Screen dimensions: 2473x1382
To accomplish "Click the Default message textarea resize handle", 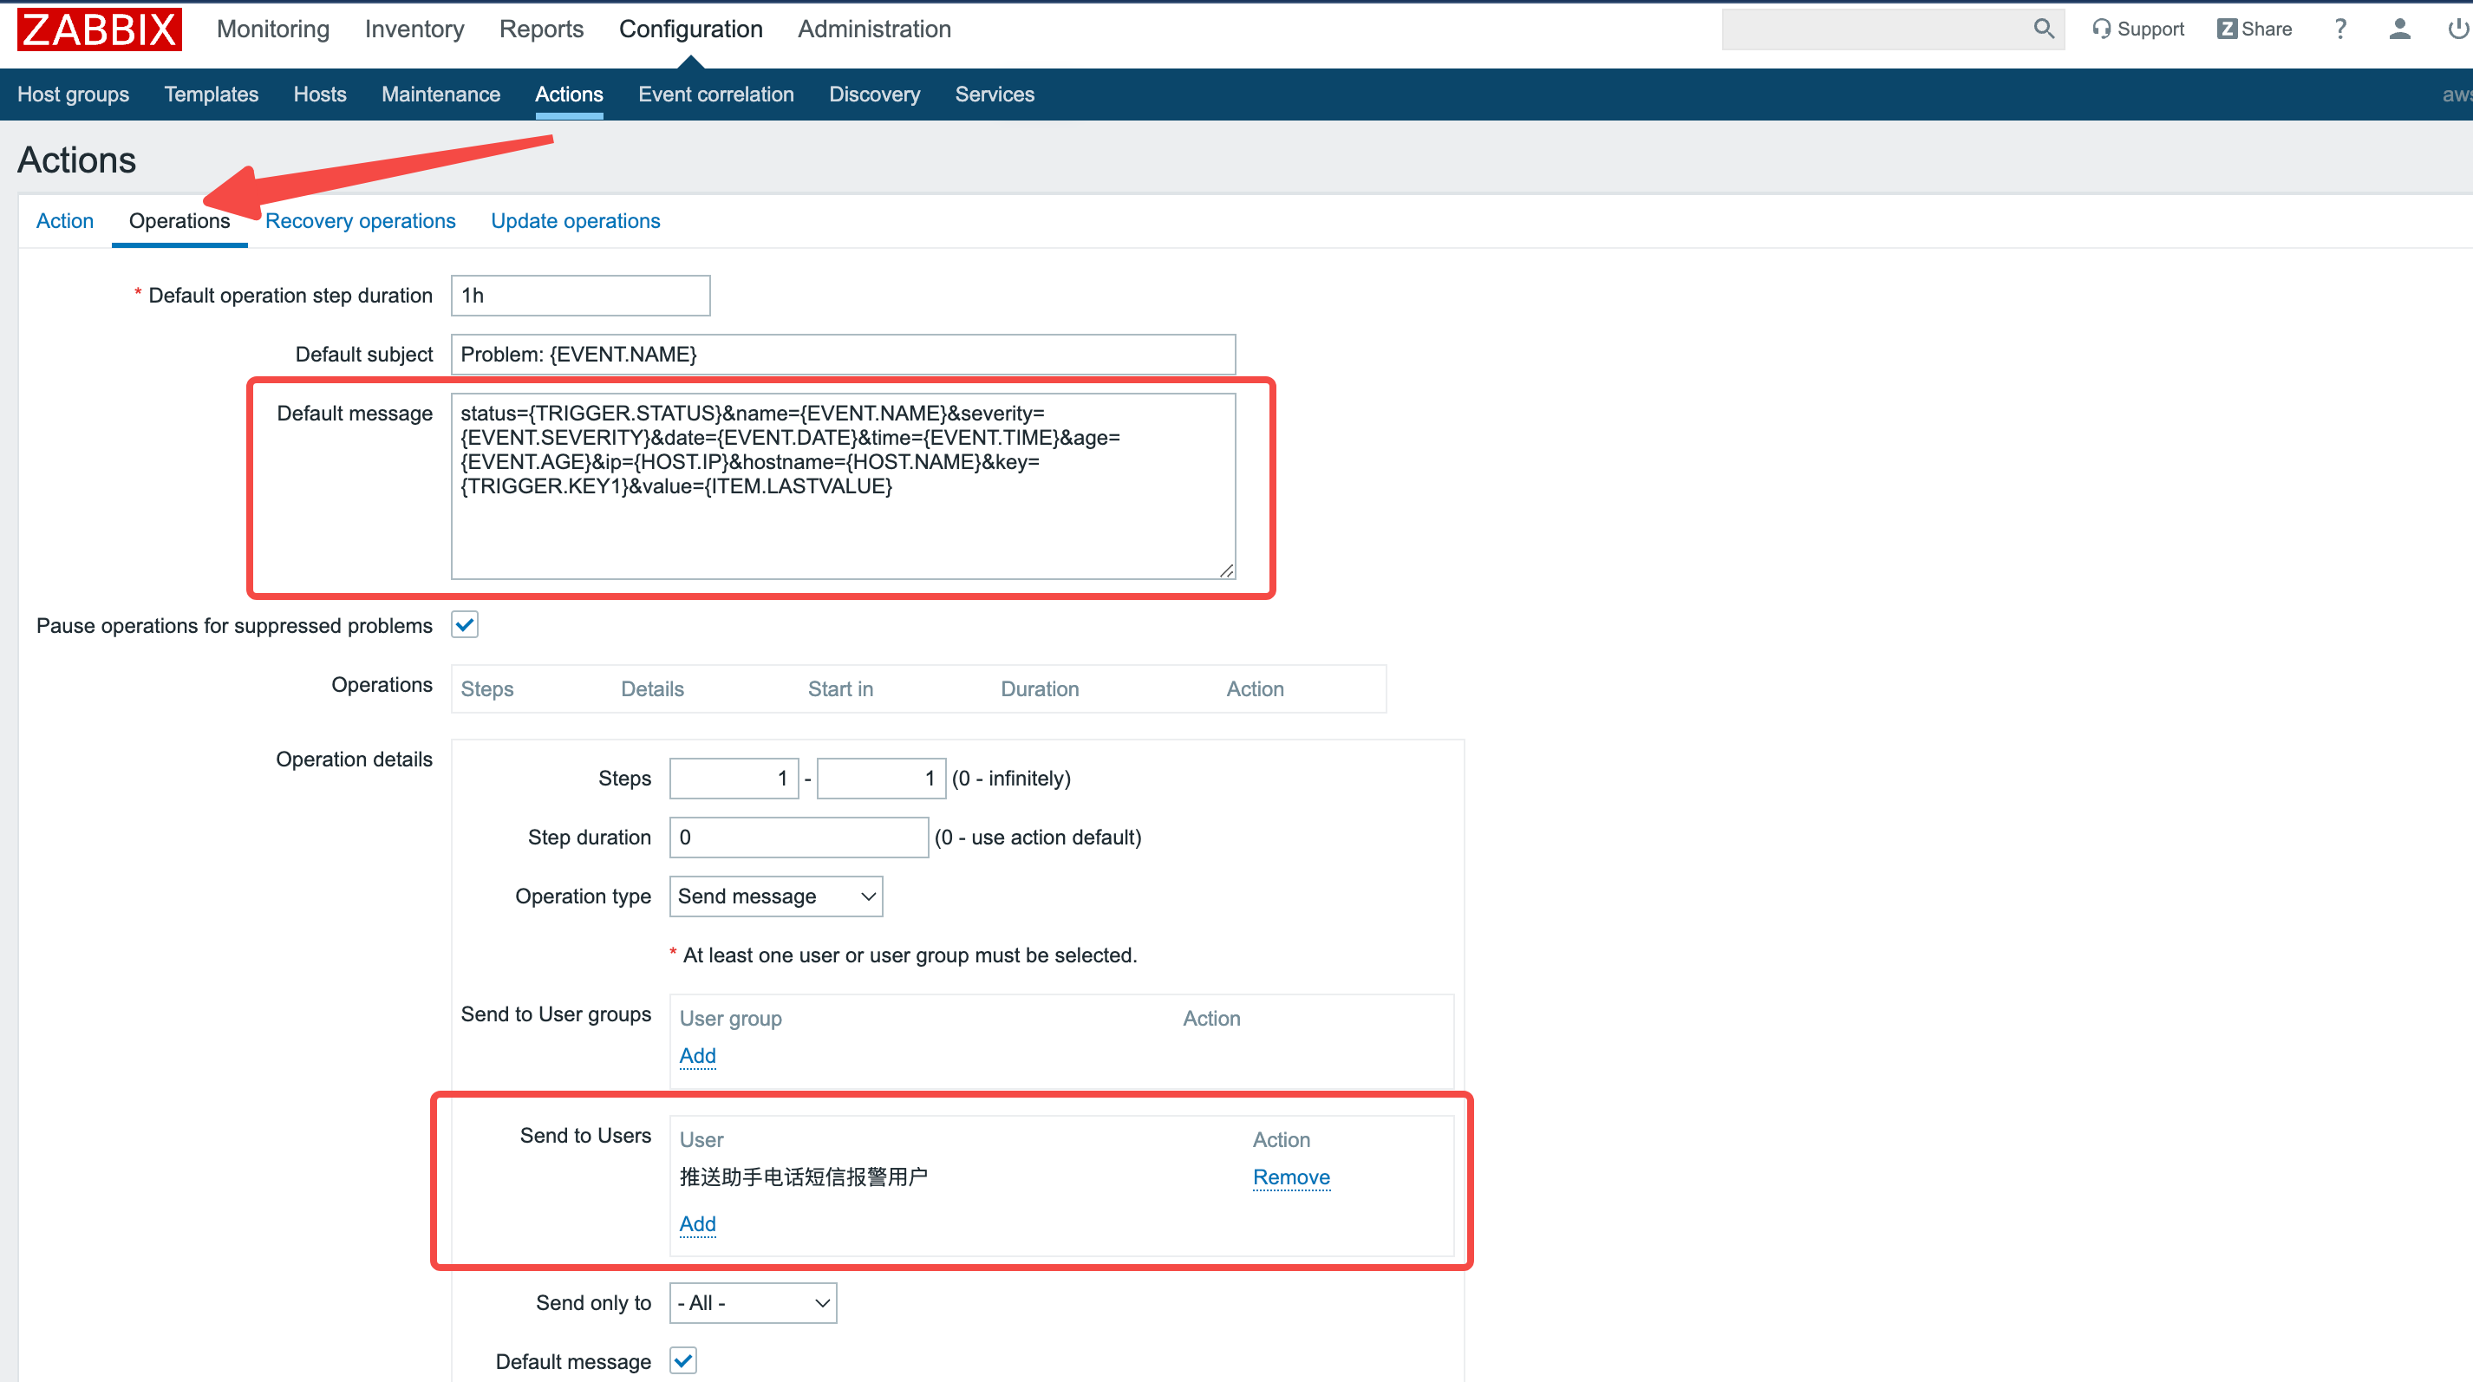I will click(1226, 570).
